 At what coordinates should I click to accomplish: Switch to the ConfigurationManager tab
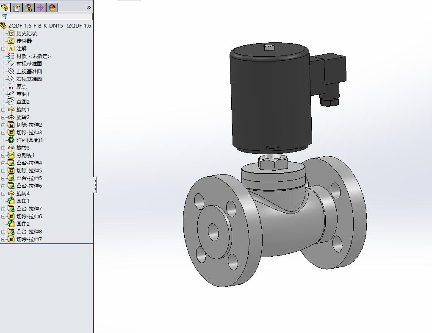pyautogui.click(x=28, y=8)
